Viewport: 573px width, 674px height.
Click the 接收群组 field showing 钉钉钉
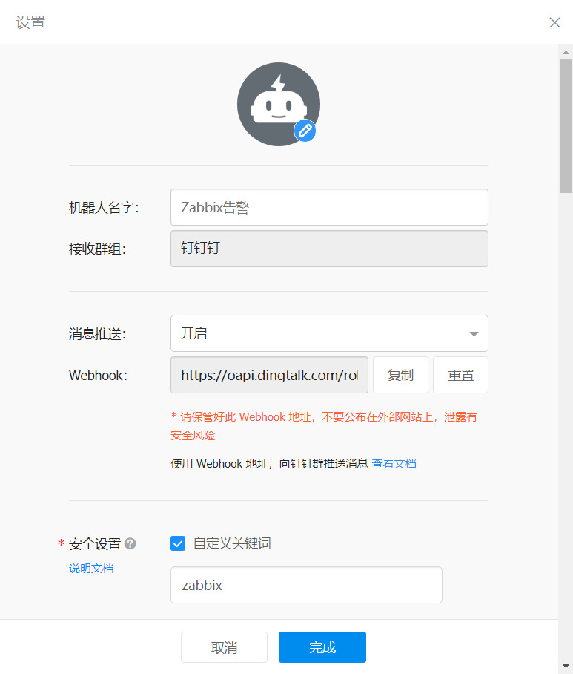coord(329,249)
